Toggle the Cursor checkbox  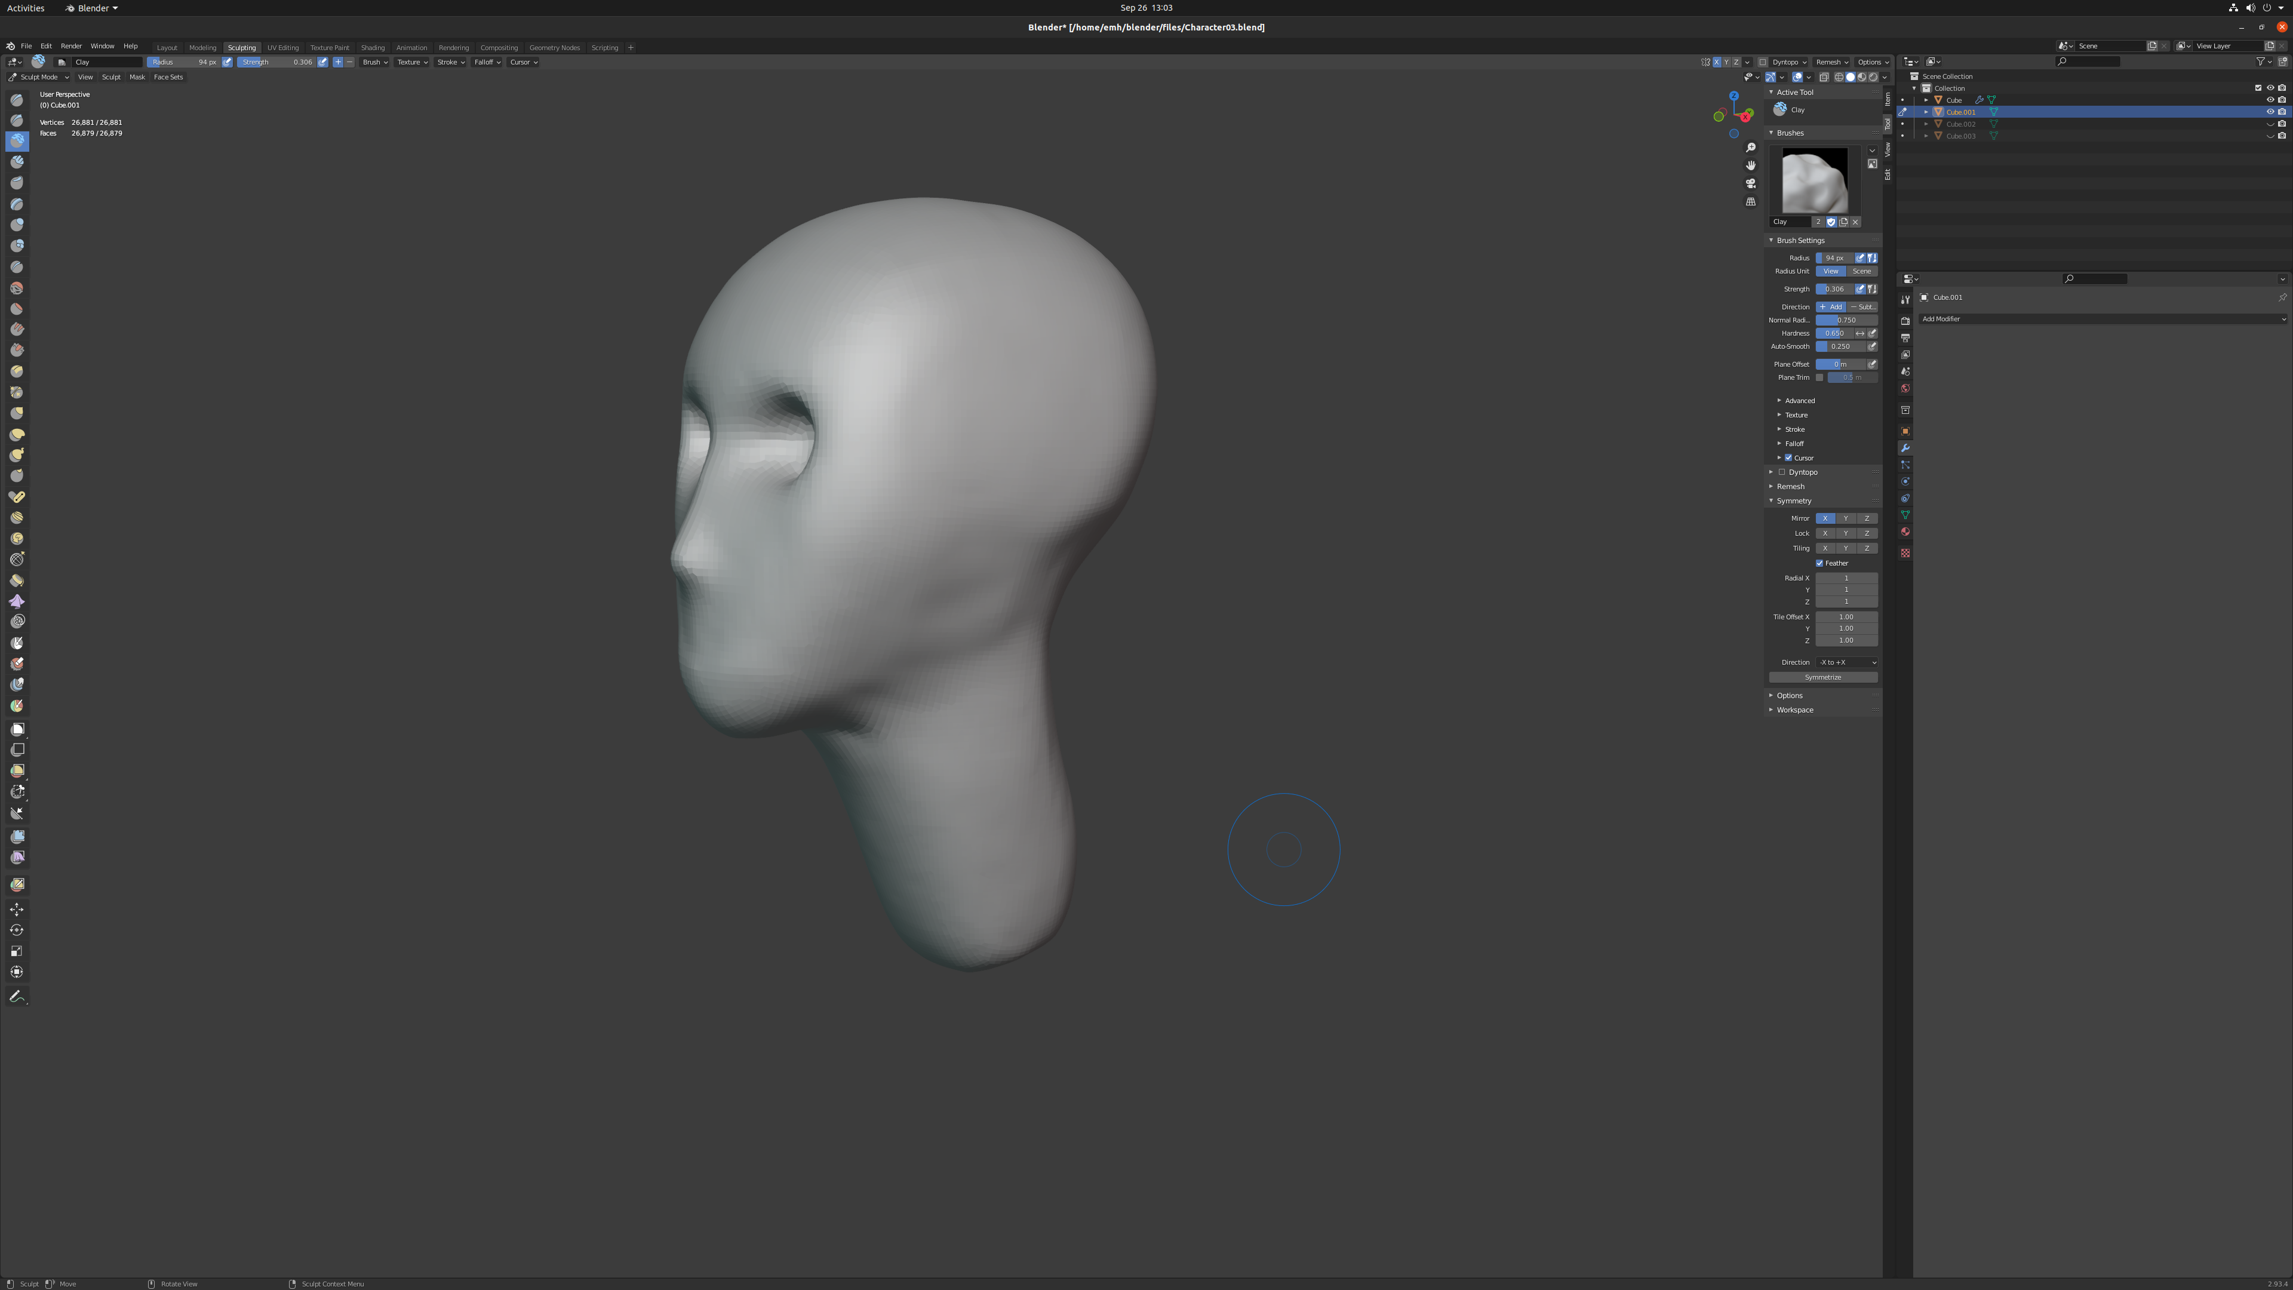click(1788, 459)
